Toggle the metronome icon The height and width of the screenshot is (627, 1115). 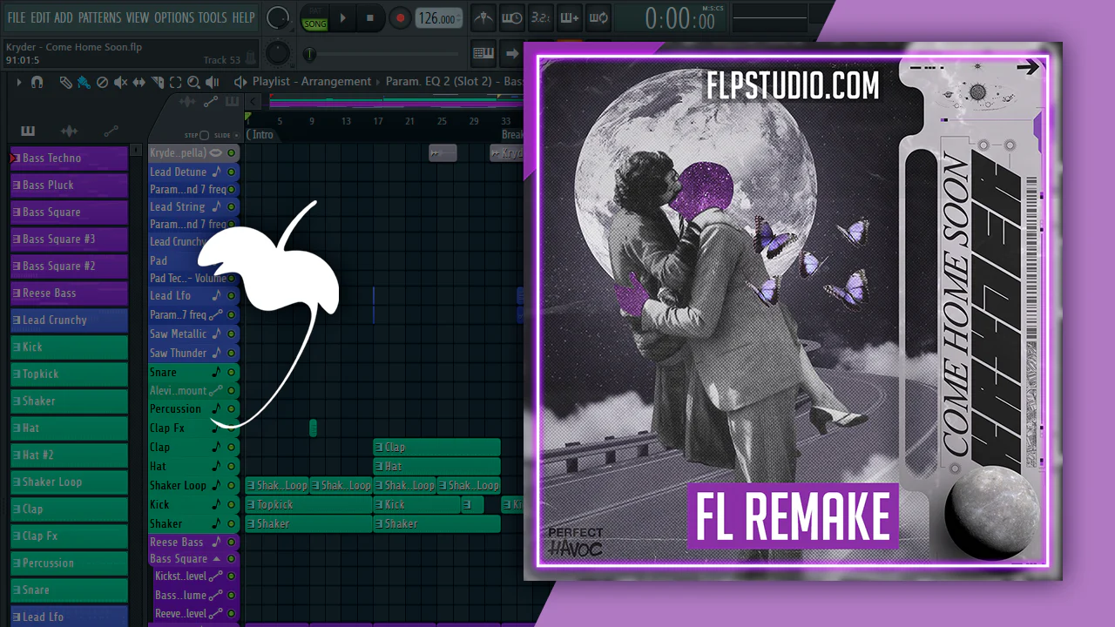(x=484, y=17)
